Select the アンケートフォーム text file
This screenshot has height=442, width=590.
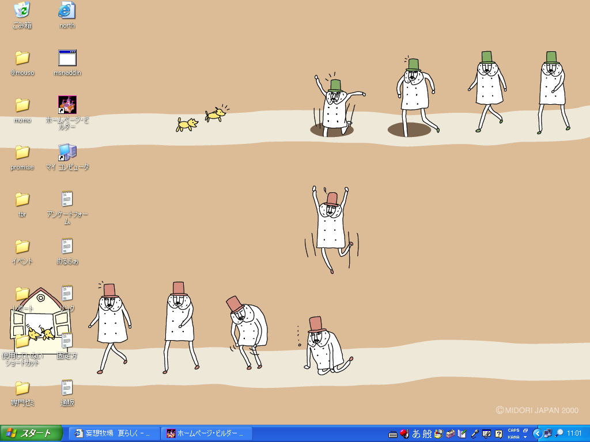pos(67,208)
